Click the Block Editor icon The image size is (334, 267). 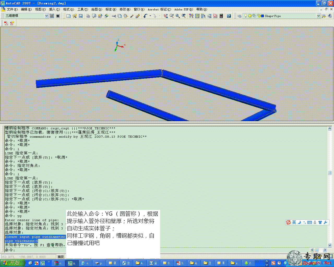click(138, 16)
